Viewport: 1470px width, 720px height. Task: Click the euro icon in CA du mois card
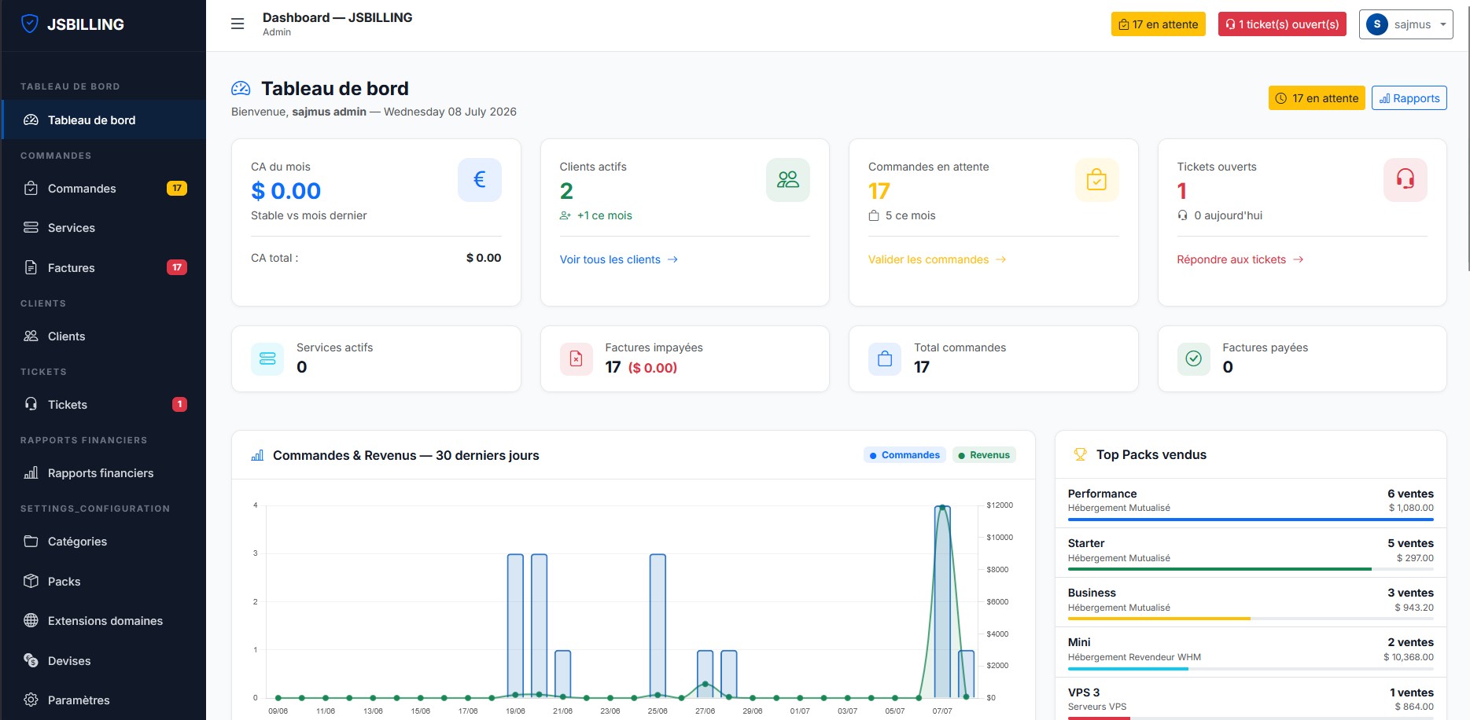tap(480, 180)
